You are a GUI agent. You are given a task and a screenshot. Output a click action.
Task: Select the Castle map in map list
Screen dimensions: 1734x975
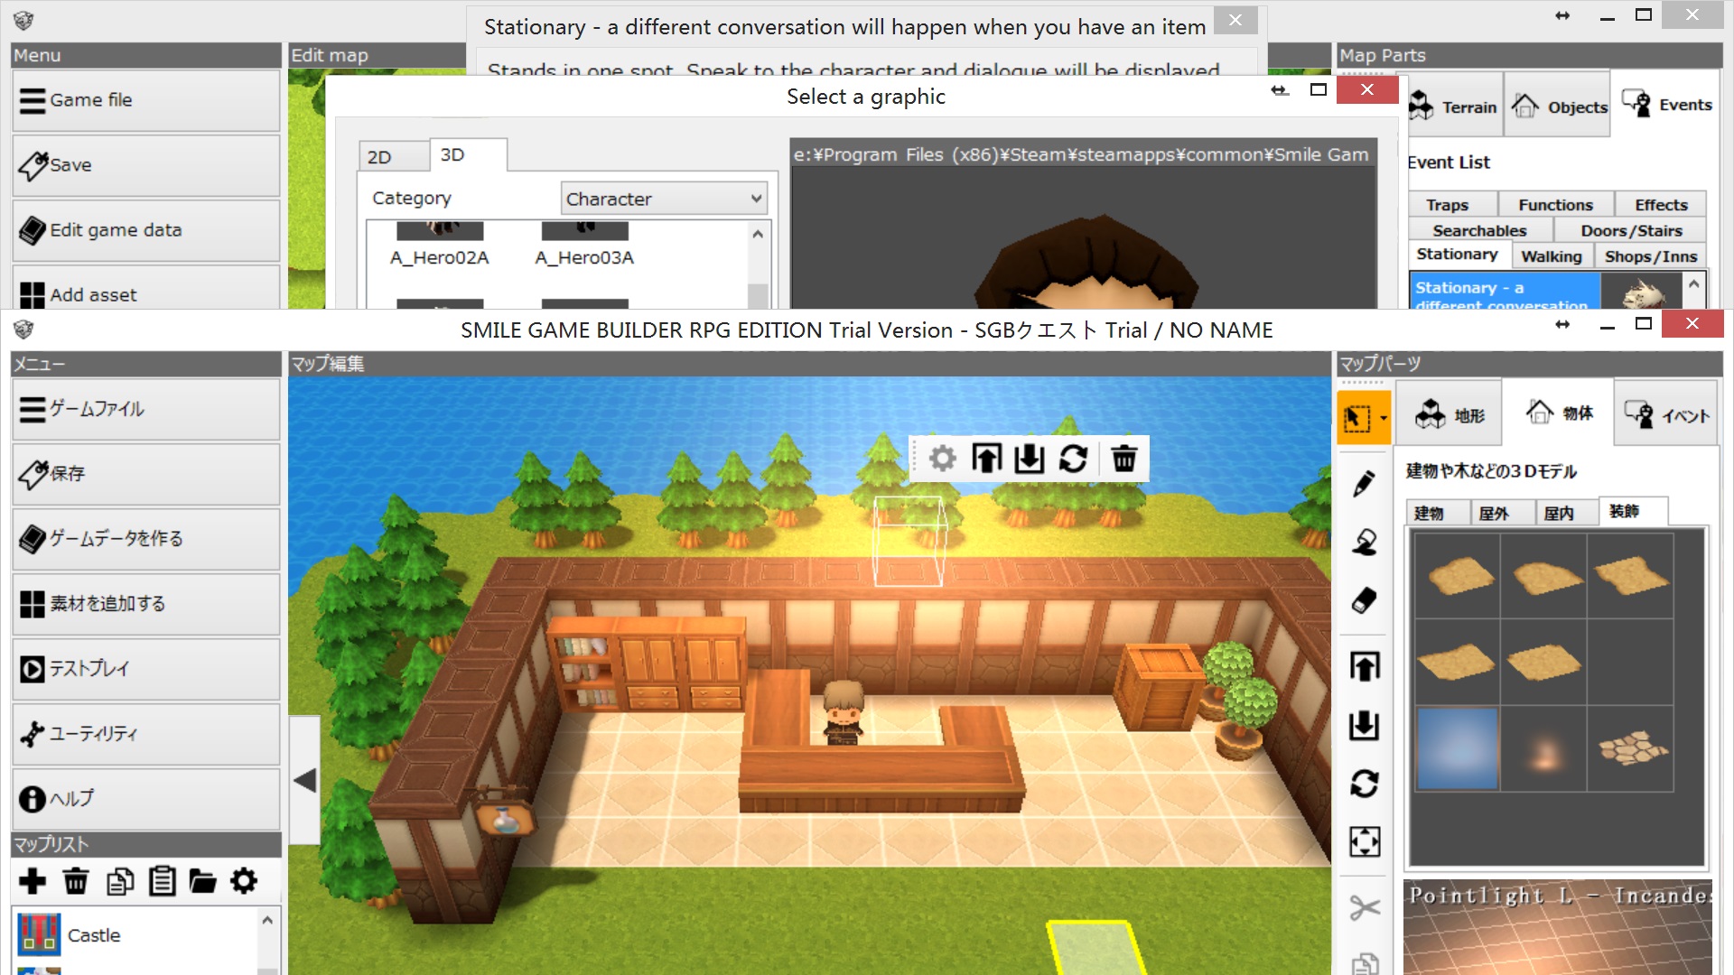[135, 935]
